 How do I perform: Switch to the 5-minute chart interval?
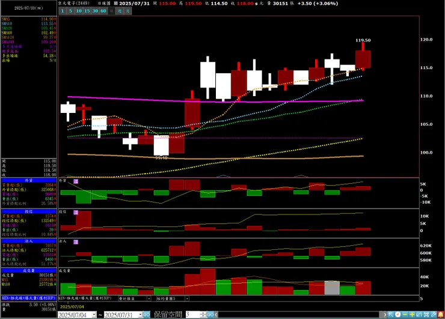tap(71, 11)
